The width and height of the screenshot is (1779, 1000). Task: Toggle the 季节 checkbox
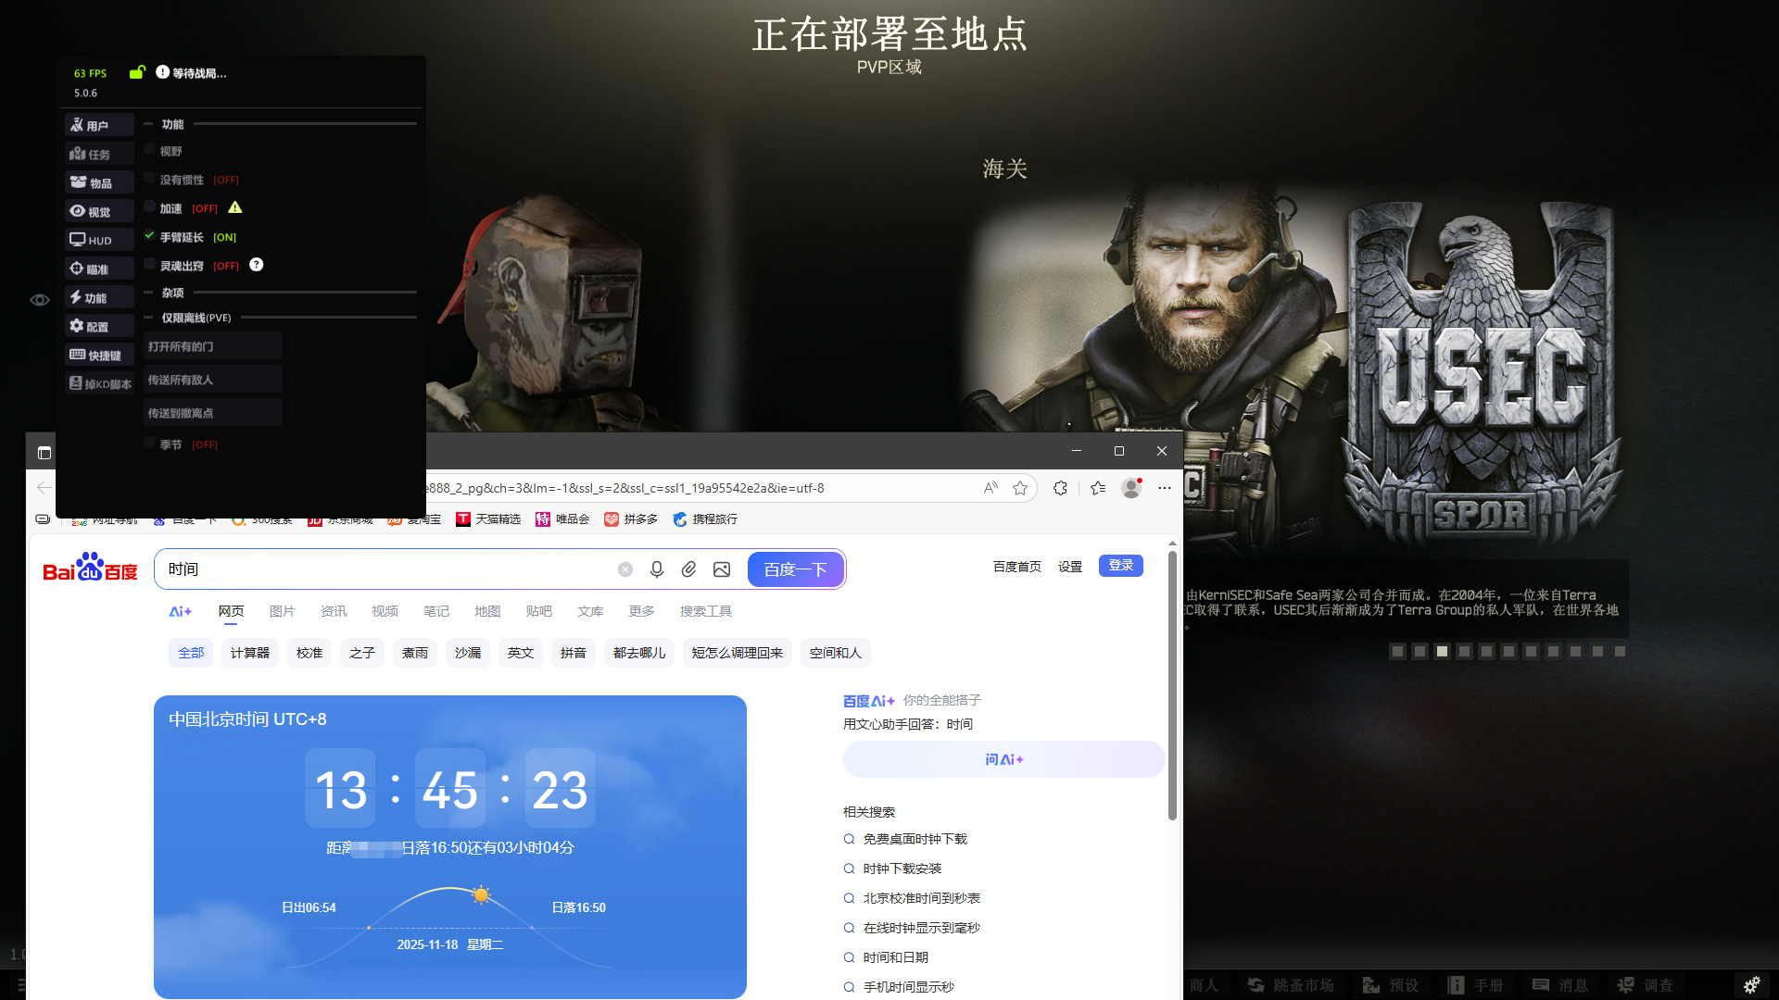pyautogui.click(x=149, y=444)
